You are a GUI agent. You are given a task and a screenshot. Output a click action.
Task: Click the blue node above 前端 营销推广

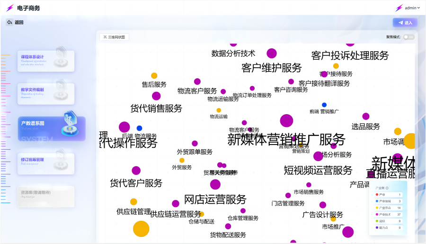click(x=324, y=105)
